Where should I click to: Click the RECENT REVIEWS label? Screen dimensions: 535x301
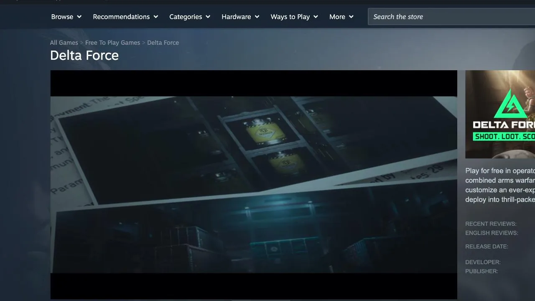tap(491, 224)
